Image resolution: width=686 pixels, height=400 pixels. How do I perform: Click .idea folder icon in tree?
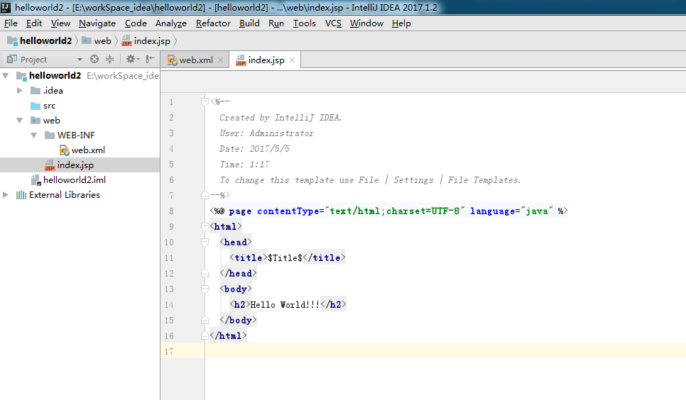tap(36, 91)
